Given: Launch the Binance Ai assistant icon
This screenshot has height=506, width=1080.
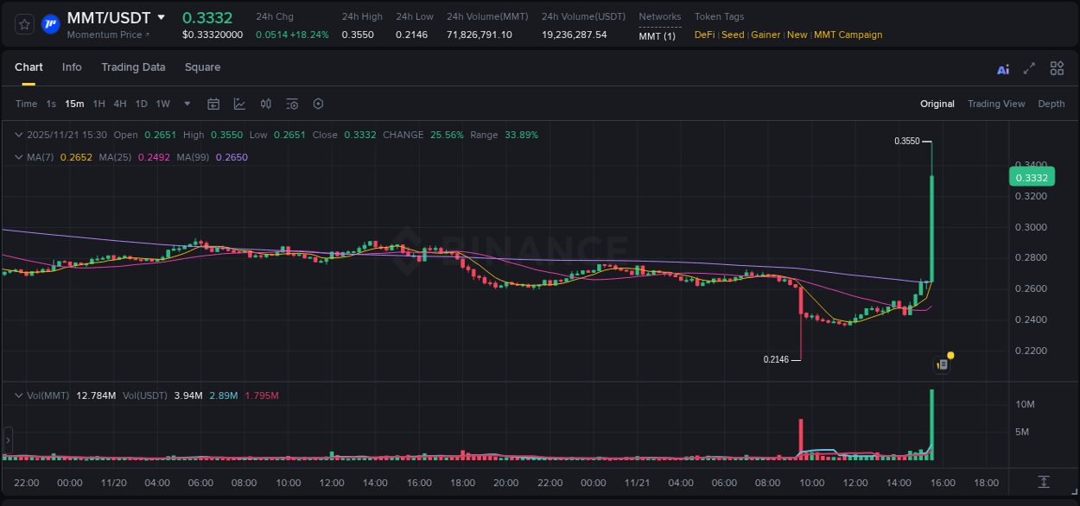Looking at the screenshot, I should click(x=1002, y=68).
